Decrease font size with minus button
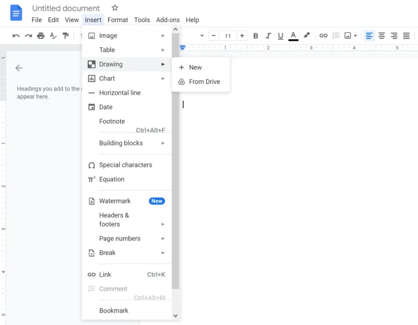418x325 pixels. [214, 35]
